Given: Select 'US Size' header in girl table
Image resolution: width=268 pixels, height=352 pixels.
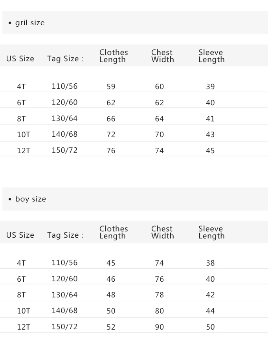Looking at the screenshot, I should pos(20,59).
